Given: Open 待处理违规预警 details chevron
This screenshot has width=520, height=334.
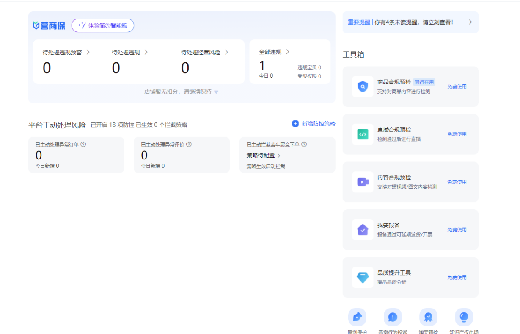Looking at the screenshot, I should tap(88, 52).
